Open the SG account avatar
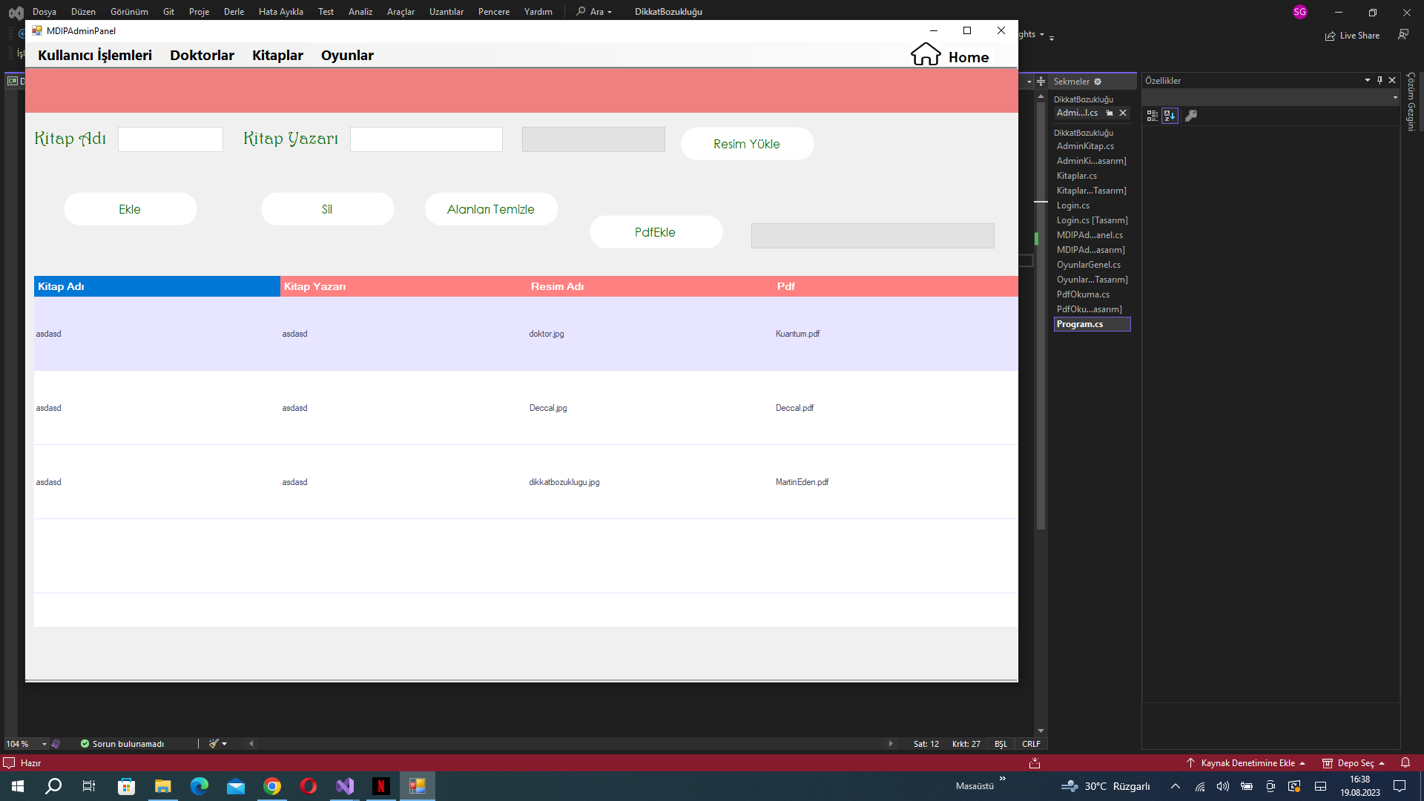The width and height of the screenshot is (1424, 801). (x=1300, y=12)
